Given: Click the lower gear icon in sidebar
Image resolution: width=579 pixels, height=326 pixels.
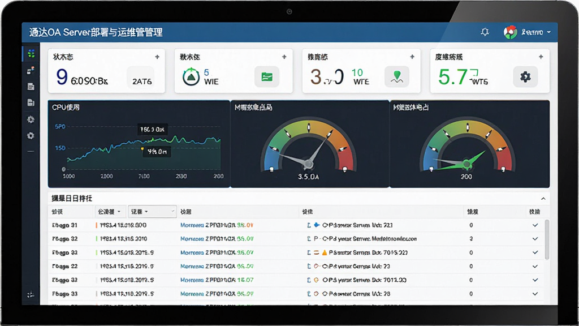Looking at the screenshot, I should pos(31,136).
